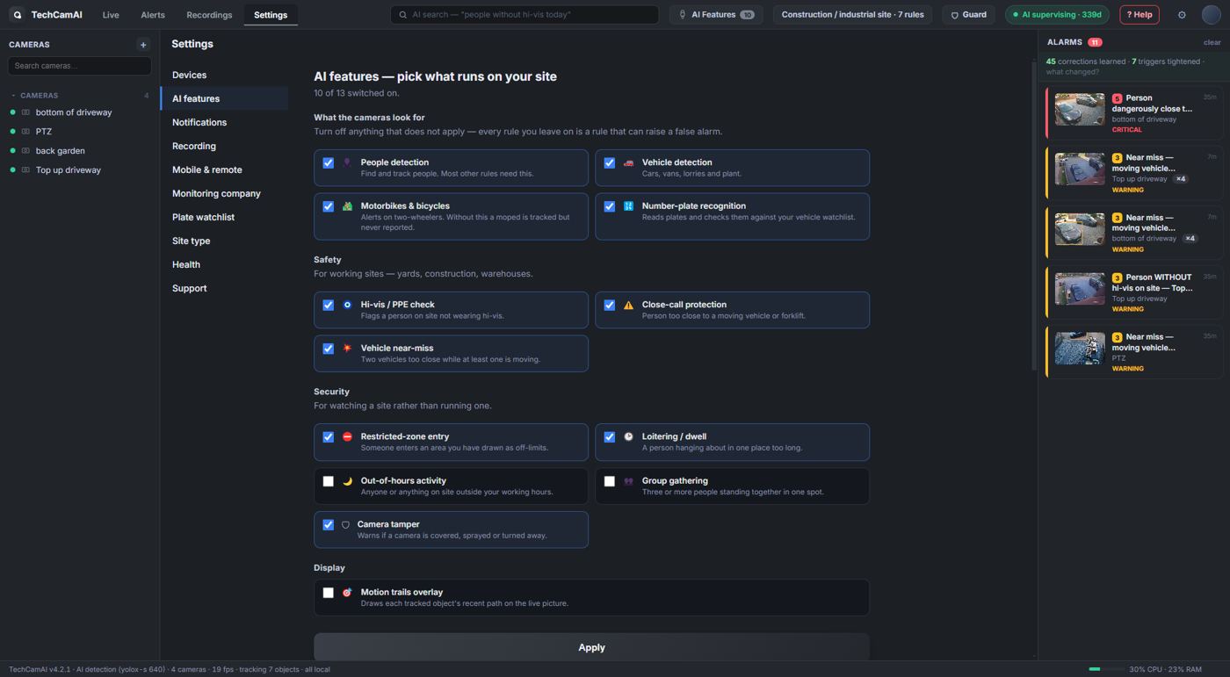Click the Hi-vis / PPE check icon
The image size is (1230, 677).
click(x=347, y=305)
